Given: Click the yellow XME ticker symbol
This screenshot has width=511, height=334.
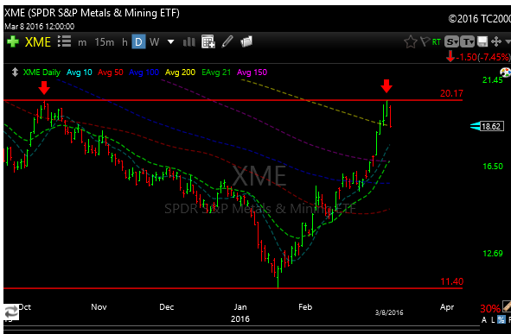Looking at the screenshot, I should 38,42.
